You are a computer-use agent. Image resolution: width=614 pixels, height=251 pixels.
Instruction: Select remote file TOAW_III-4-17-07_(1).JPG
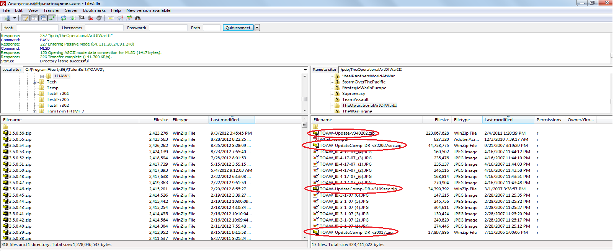pos(346,164)
